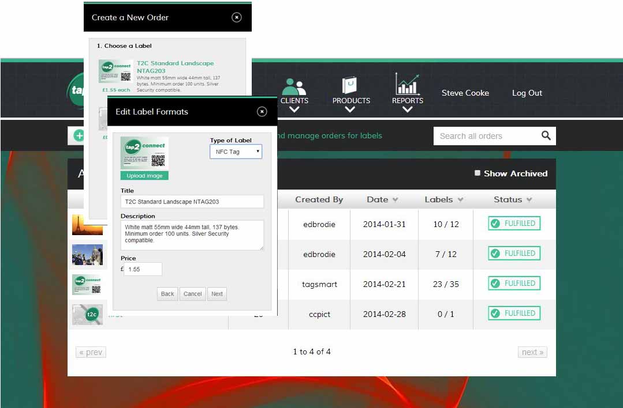Click the Next button in dialog
The height and width of the screenshot is (408, 623).
coord(217,294)
